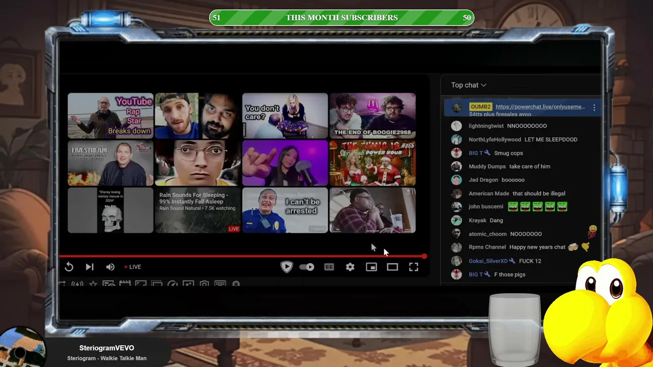Click the keyboard icon in lower toolbar
This screenshot has width=653, height=367.
220,284
